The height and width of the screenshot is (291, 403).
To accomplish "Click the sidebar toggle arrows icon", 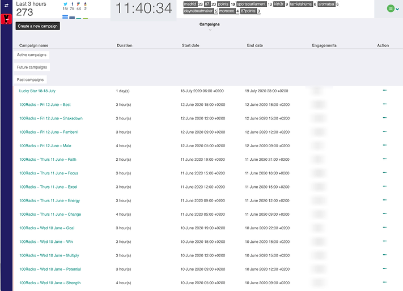I will click(6, 5).
